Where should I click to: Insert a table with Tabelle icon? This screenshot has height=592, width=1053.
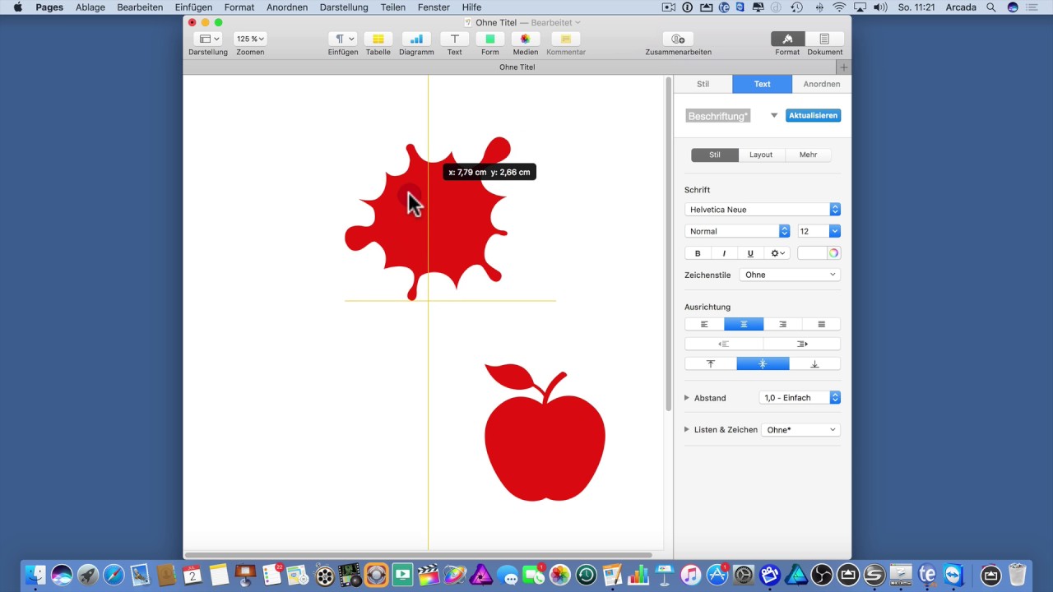tap(378, 39)
